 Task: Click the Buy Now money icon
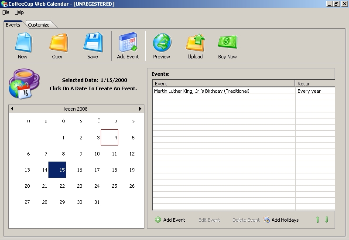click(227, 42)
